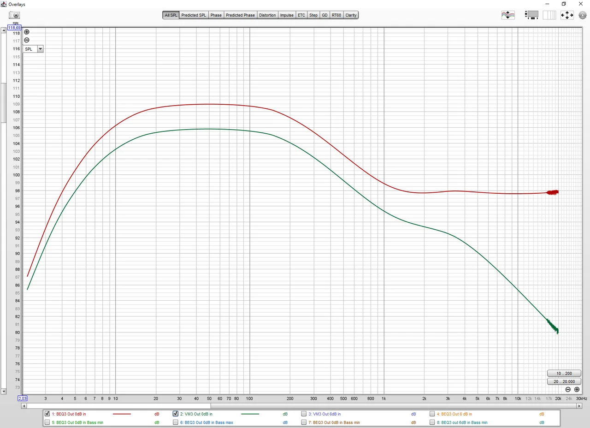Set frequency range to 10..200
Screen dimensions: 590x428
565,373
